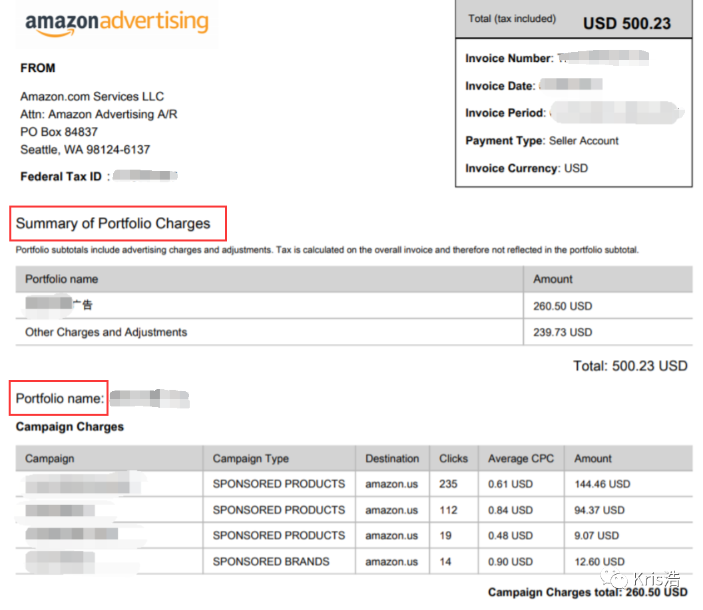The width and height of the screenshot is (703, 610).
Task: Click the Payment Type Seller Account line
Action: click(542, 141)
